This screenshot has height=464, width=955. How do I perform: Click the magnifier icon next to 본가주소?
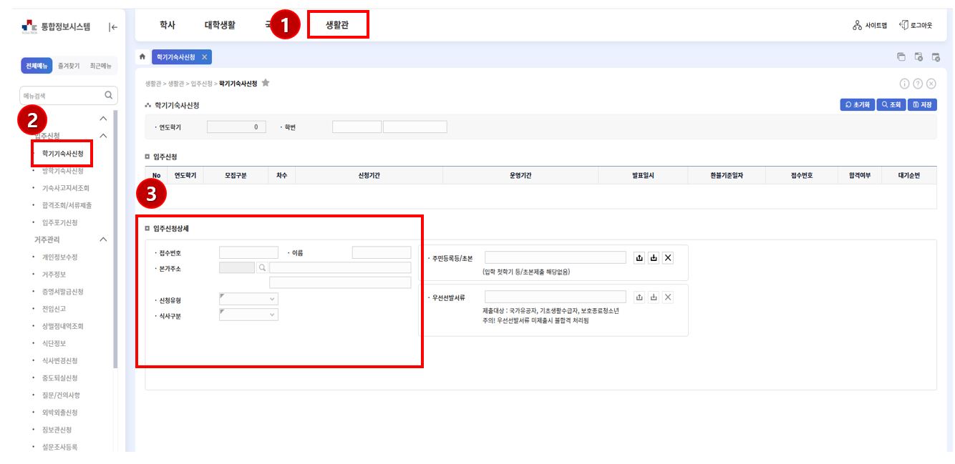pyautogui.click(x=262, y=267)
